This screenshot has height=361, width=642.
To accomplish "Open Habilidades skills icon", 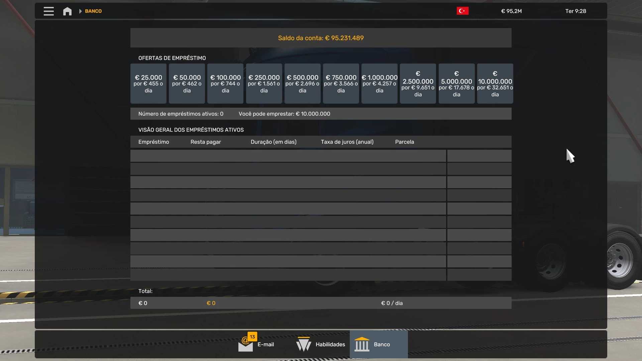I will (304, 344).
